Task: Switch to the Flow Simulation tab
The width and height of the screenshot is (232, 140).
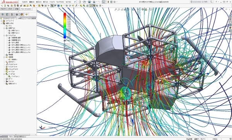Action: tap(26, 9)
